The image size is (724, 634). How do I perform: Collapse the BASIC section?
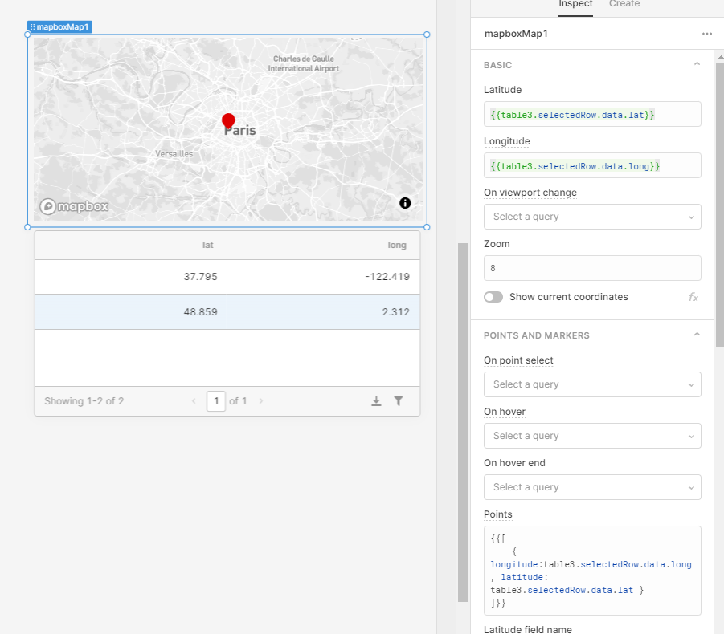pos(696,63)
